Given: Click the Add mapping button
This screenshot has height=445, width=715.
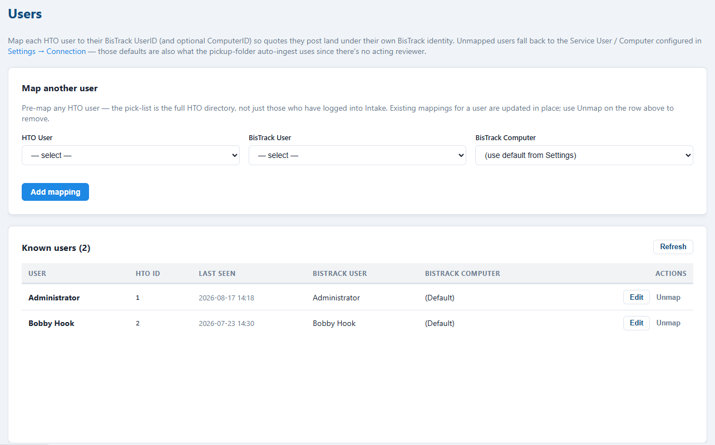Looking at the screenshot, I should 55,192.
